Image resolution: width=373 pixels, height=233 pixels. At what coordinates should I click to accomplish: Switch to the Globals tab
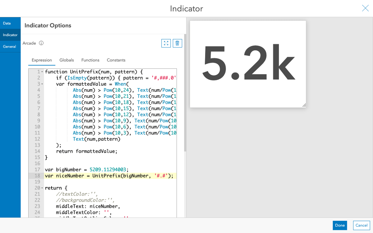coord(67,60)
